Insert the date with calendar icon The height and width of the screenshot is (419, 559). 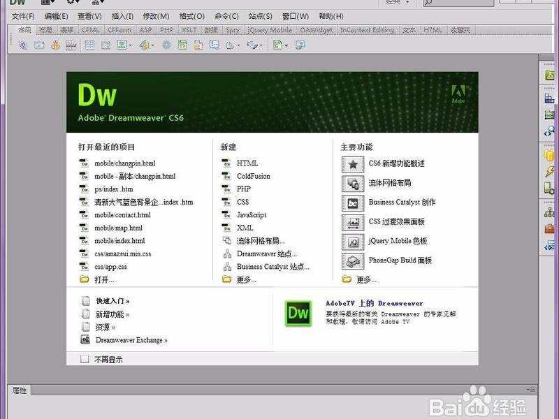tap(182, 45)
